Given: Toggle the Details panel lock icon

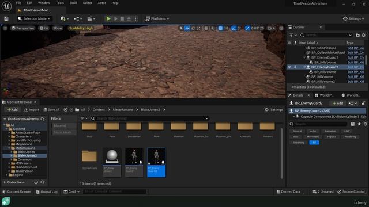Looking at the screenshot, I should (x=363, y=103).
